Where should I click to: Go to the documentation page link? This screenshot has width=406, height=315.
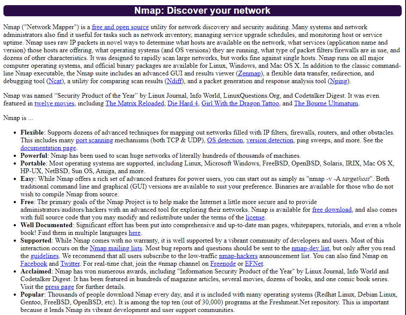(48, 148)
